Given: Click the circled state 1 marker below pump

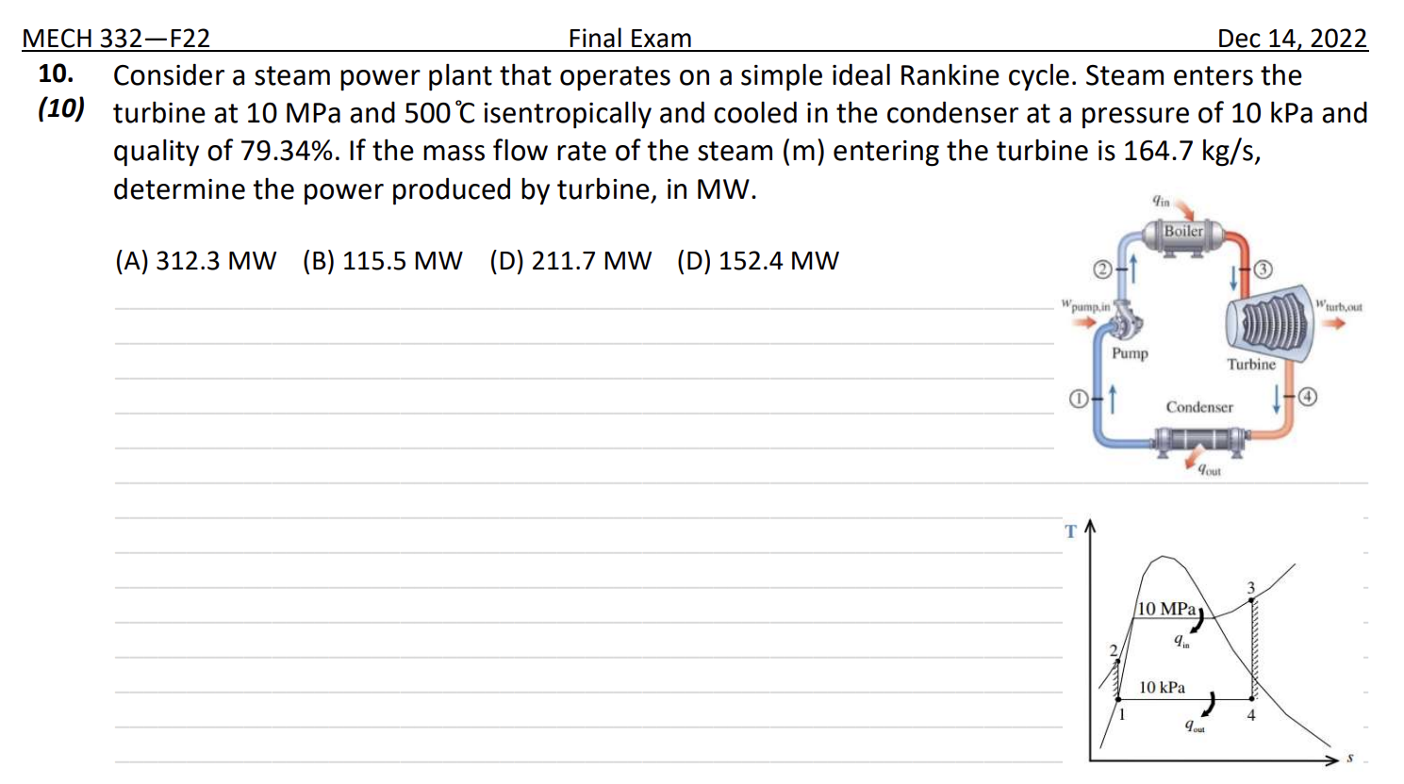Looking at the screenshot, I should pyautogui.click(x=1078, y=399).
